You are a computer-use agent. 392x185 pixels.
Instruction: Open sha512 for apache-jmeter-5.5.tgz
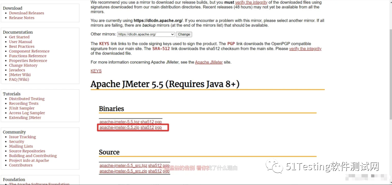coord(147,122)
